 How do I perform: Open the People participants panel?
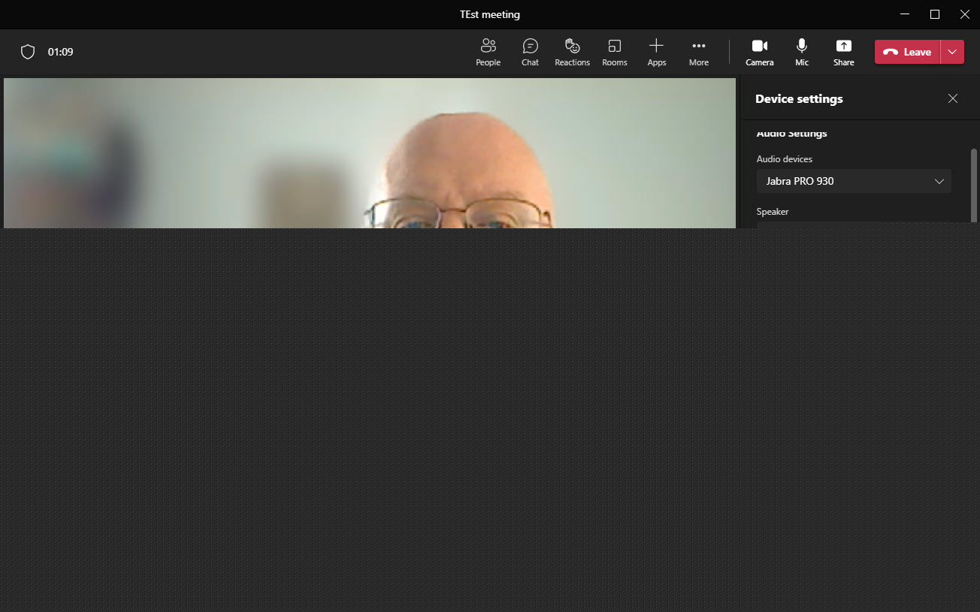pyautogui.click(x=488, y=52)
